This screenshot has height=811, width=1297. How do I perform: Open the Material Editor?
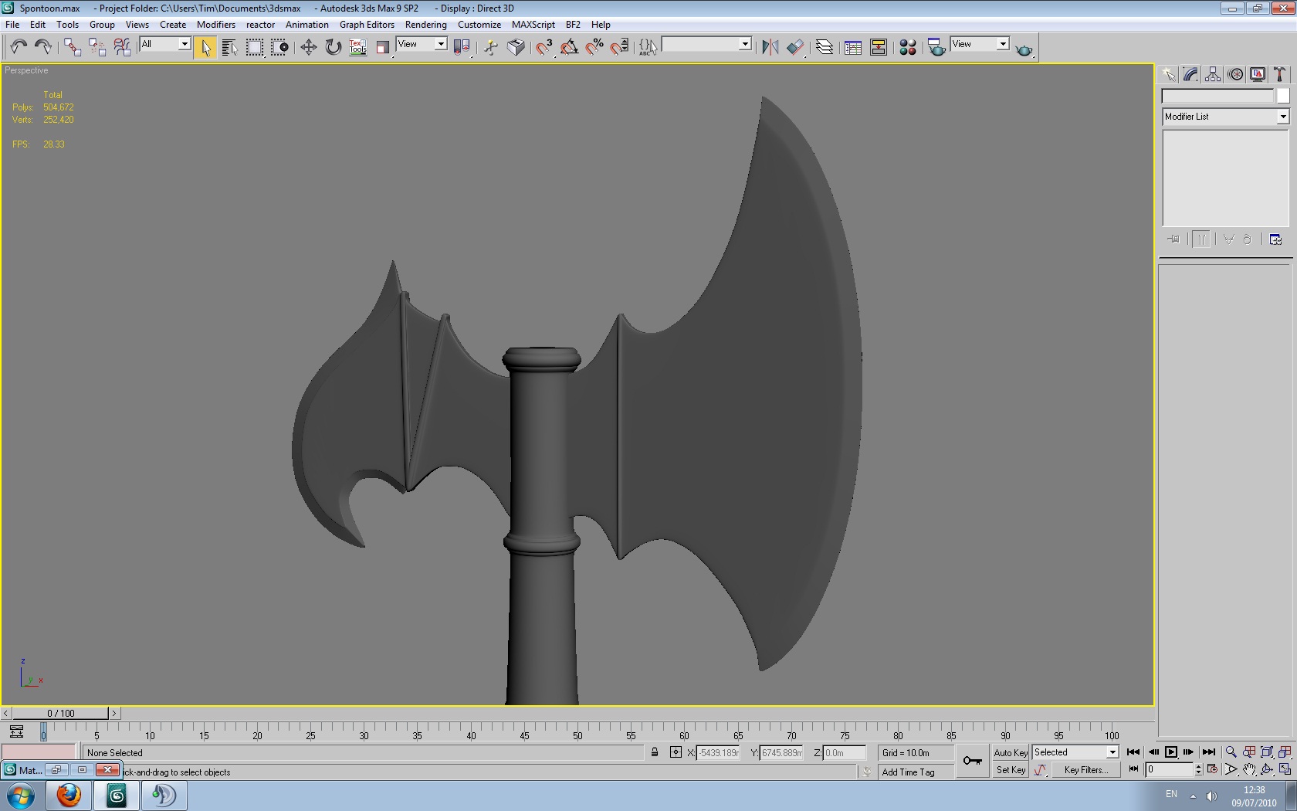pyautogui.click(x=908, y=48)
